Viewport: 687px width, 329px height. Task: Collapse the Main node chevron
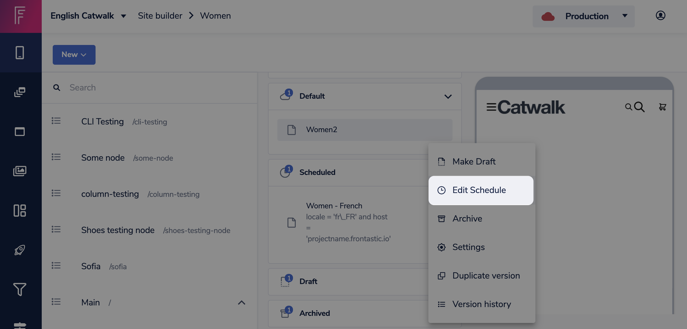241,303
